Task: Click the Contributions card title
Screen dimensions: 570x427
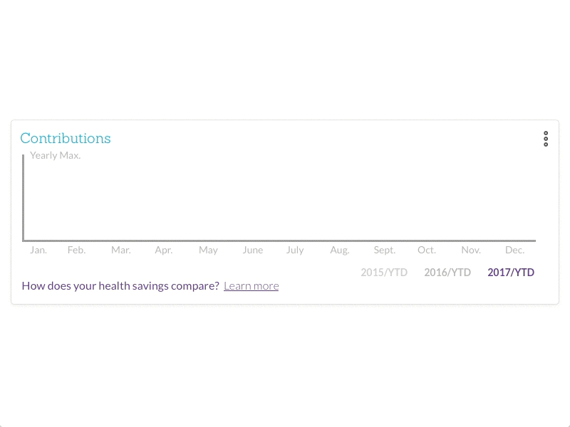Action: click(x=66, y=138)
